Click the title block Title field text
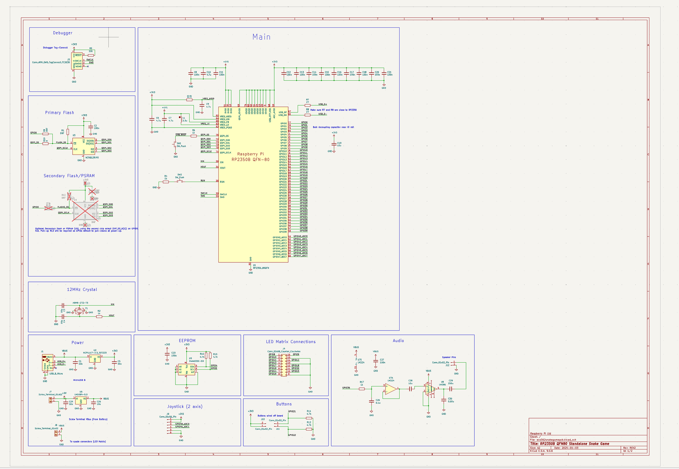Screen dimensions: 679x469 (569, 444)
